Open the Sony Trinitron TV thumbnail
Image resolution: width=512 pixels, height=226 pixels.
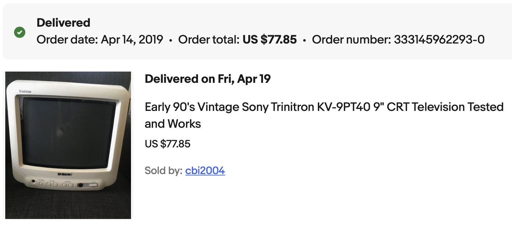[68, 145]
